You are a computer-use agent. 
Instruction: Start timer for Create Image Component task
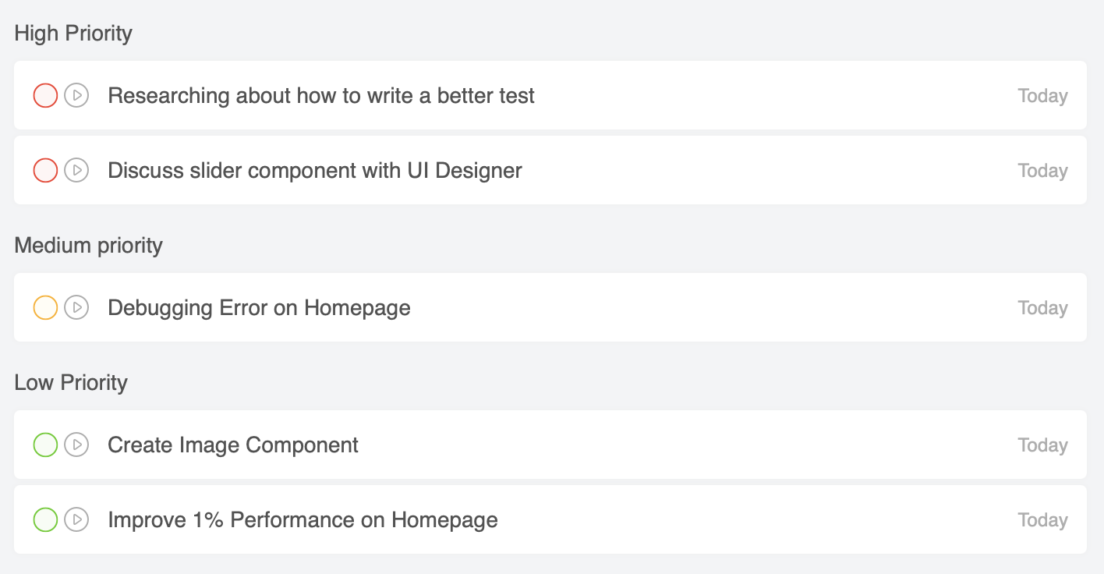tap(76, 445)
